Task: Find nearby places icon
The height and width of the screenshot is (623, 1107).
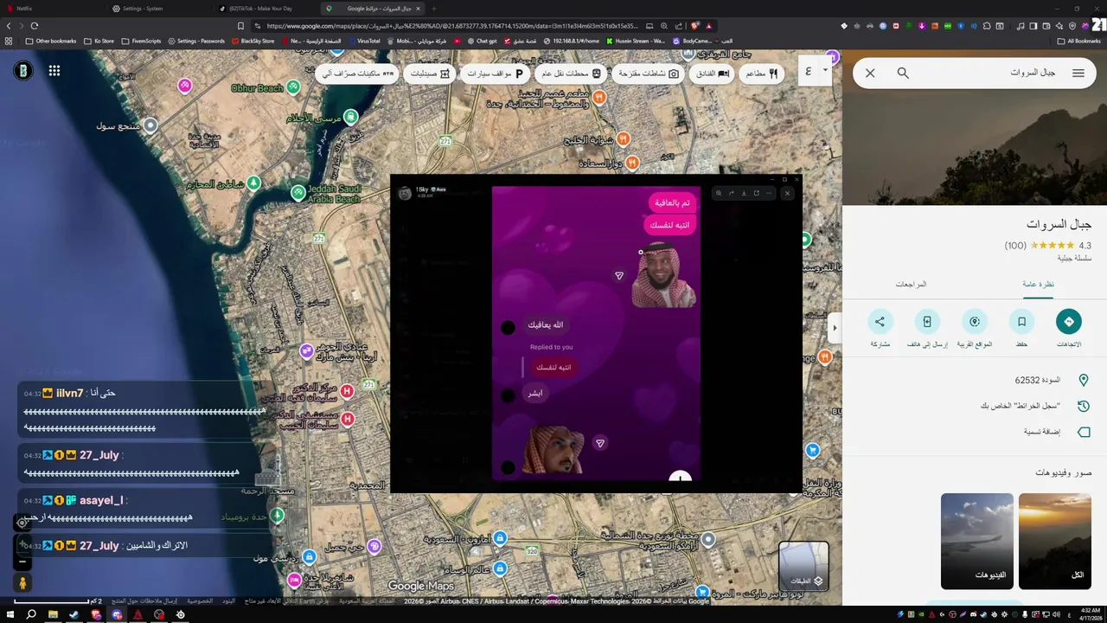Action: point(975,322)
